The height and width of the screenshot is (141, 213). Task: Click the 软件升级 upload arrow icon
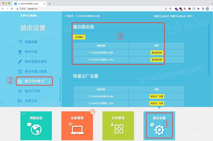(x=20, y=52)
